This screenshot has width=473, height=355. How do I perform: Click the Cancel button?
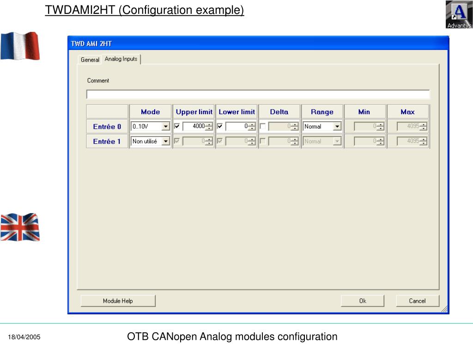(x=418, y=301)
